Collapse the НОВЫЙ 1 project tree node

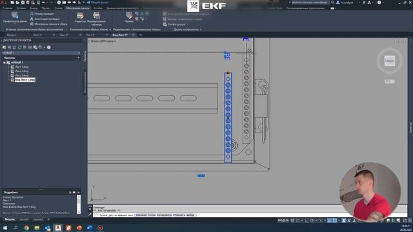point(5,63)
